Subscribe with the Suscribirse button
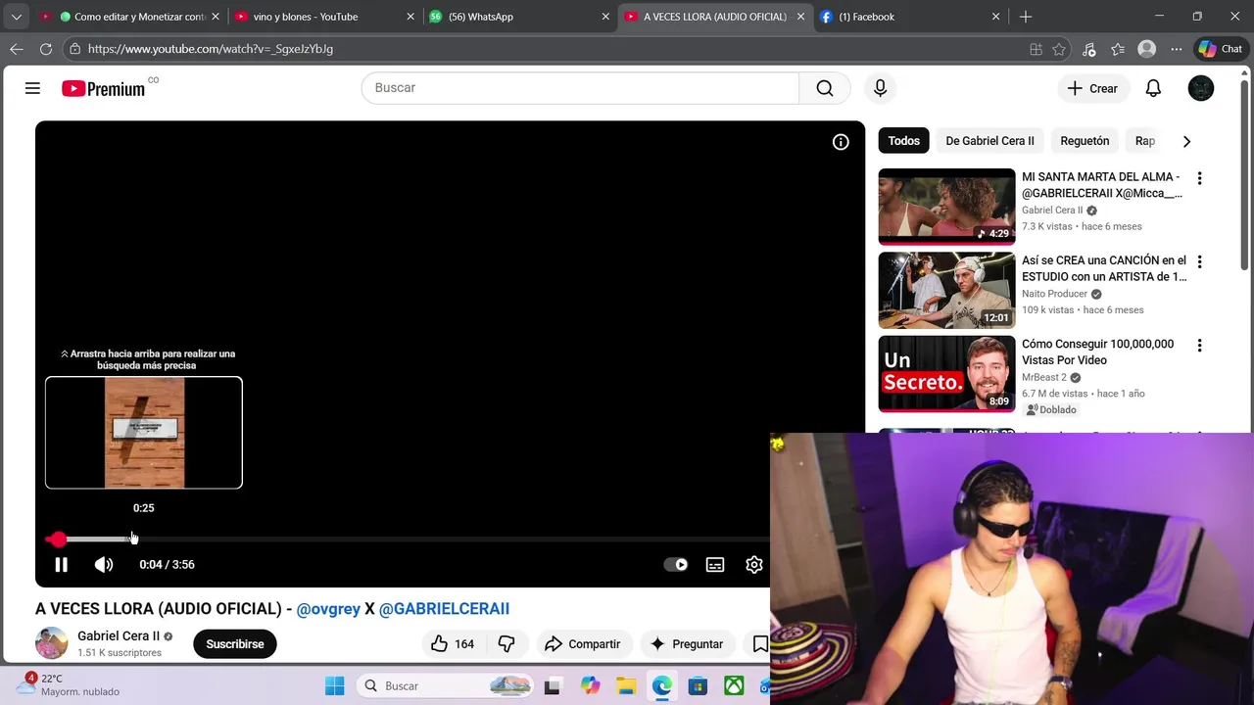Image resolution: width=1254 pixels, height=705 pixels. pos(235,644)
